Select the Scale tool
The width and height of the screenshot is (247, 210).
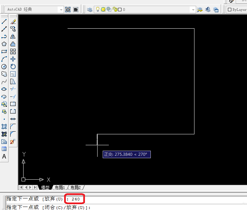point(13,74)
